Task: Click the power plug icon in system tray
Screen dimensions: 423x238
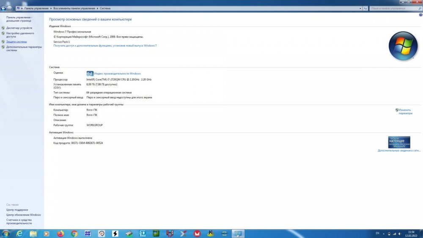Action: (389, 234)
